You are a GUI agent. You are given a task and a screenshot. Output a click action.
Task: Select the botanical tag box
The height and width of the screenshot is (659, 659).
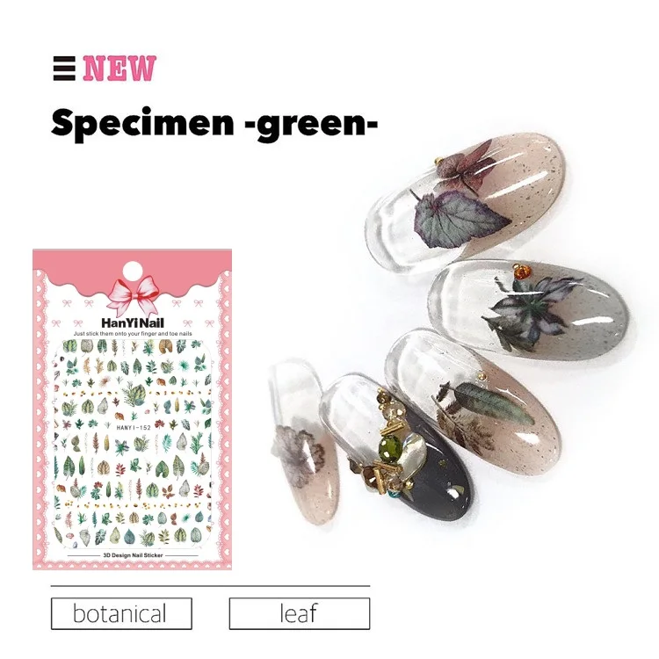(x=121, y=613)
